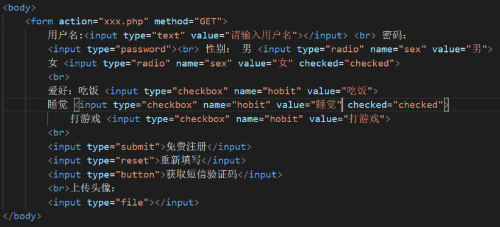The height and width of the screenshot is (227, 500).
Task: Click the value="女" attribute
Action: [x=266, y=63]
